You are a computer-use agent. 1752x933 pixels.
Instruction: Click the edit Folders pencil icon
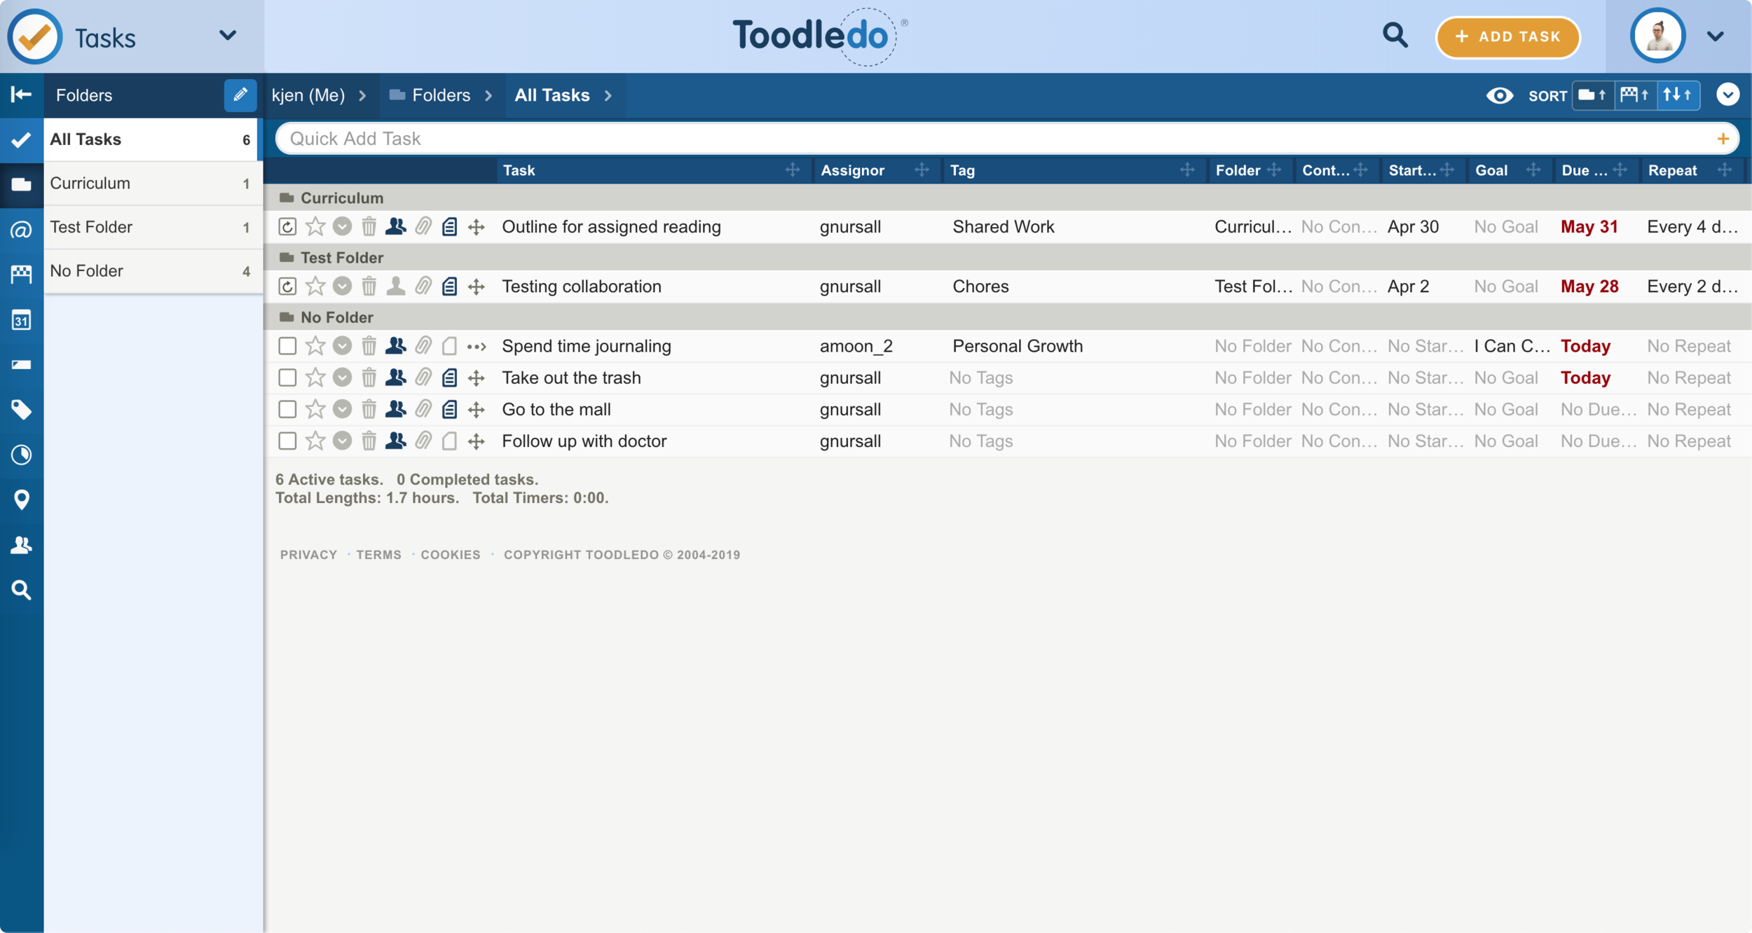click(240, 95)
